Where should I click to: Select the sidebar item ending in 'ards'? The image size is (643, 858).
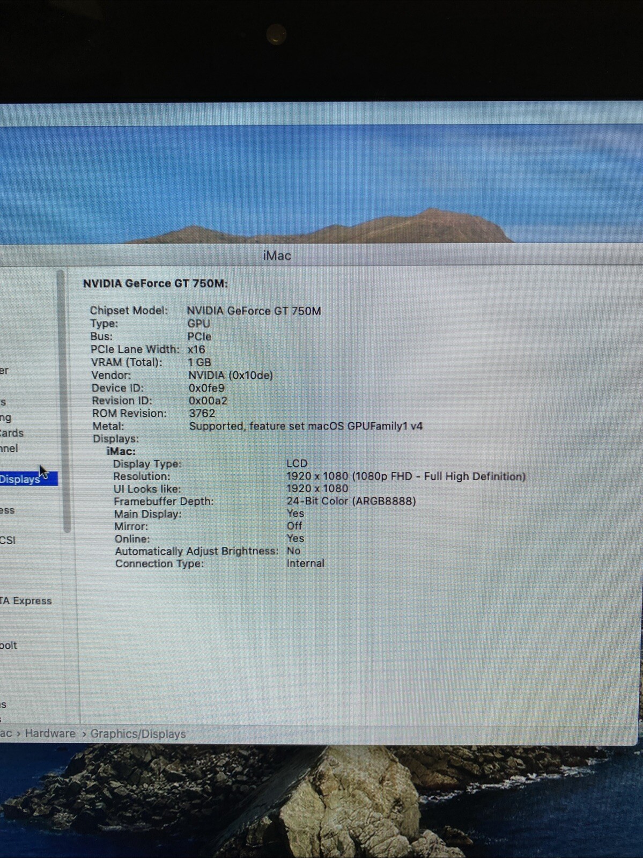pyautogui.click(x=12, y=432)
